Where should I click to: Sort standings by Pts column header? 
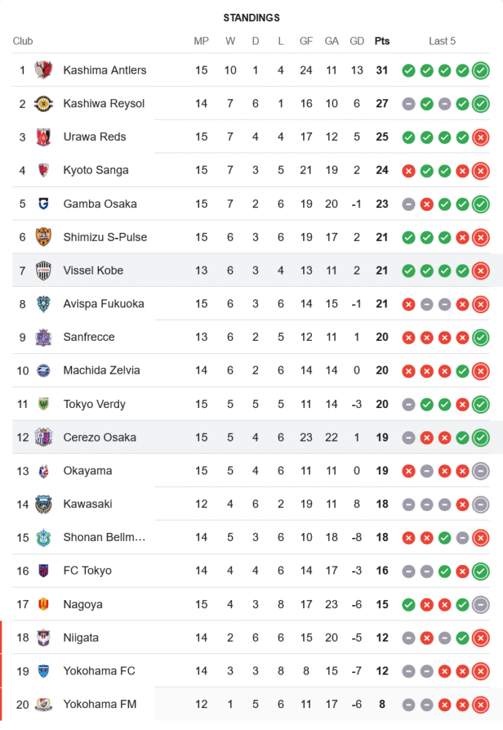pyautogui.click(x=382, y=41)
